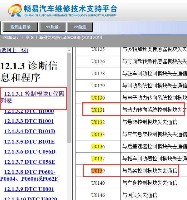Select the highlighted U0136 code cell
Screen dimensions: 187x200
pos(98,146)
